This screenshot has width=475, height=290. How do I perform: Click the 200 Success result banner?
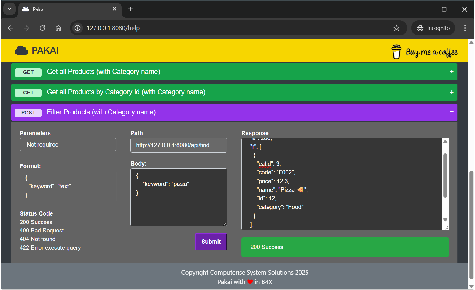[345, 247]
